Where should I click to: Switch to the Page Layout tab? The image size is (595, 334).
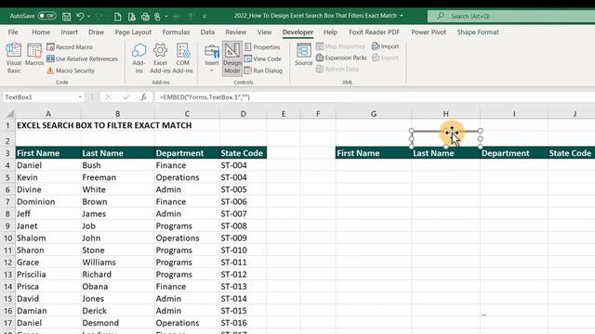[x=133, y=32]
